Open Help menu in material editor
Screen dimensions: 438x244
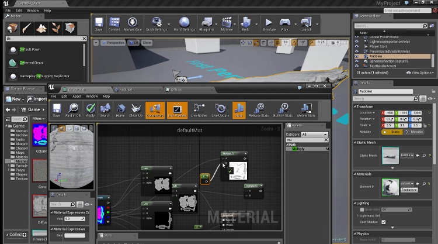[106, 97]
